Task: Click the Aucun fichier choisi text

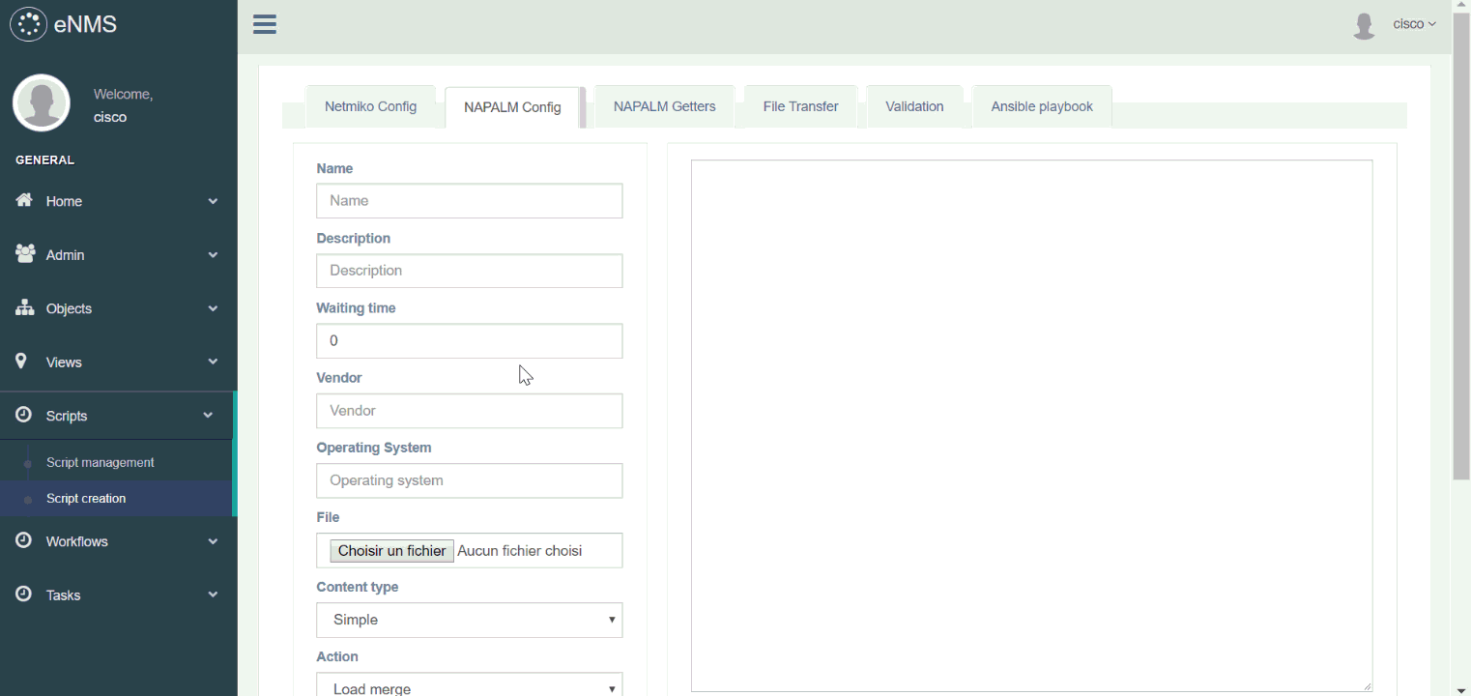Action: 519,550
